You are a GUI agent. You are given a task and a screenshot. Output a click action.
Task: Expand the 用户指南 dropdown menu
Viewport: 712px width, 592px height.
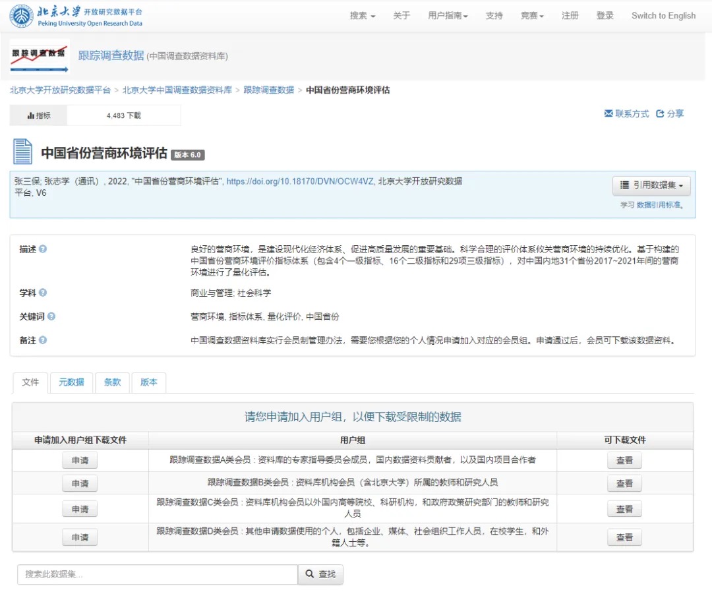(x=448, y=15)
